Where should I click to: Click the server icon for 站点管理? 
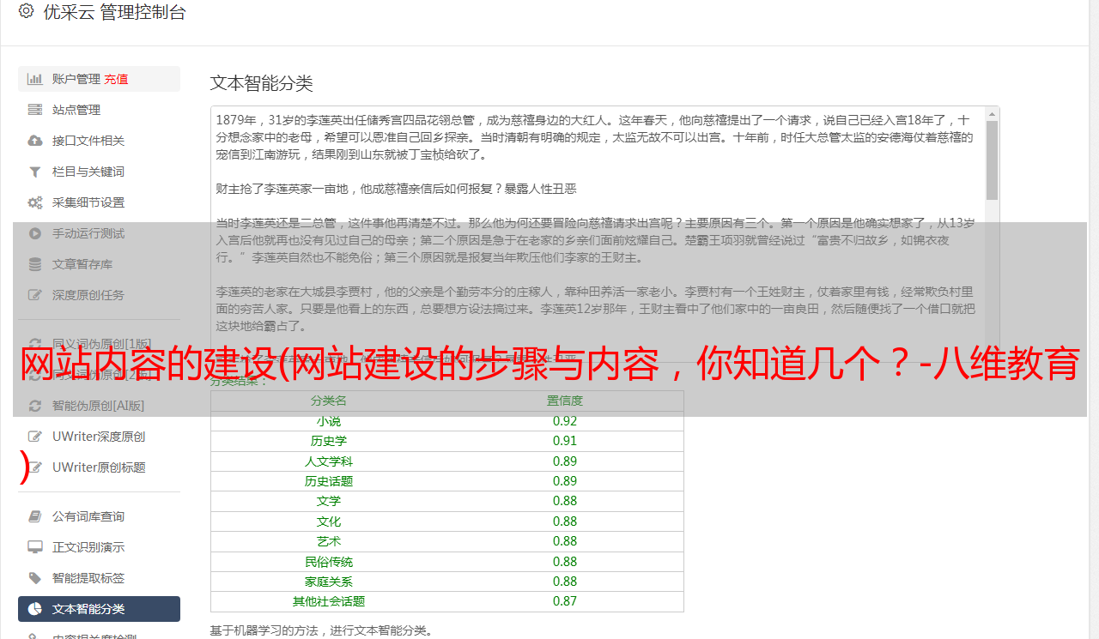35,110
